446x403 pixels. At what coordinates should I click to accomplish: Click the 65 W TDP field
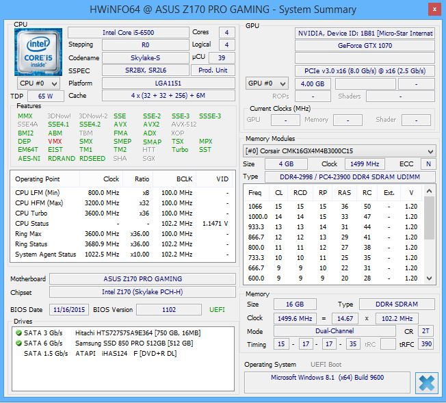46,96
